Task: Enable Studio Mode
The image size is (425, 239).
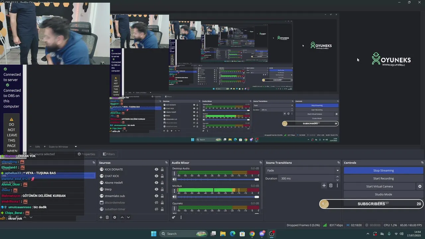Action: (x=383, y=195)
